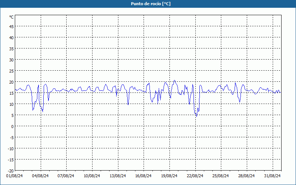Click the -5 y-axis value

tap(11, 138)
